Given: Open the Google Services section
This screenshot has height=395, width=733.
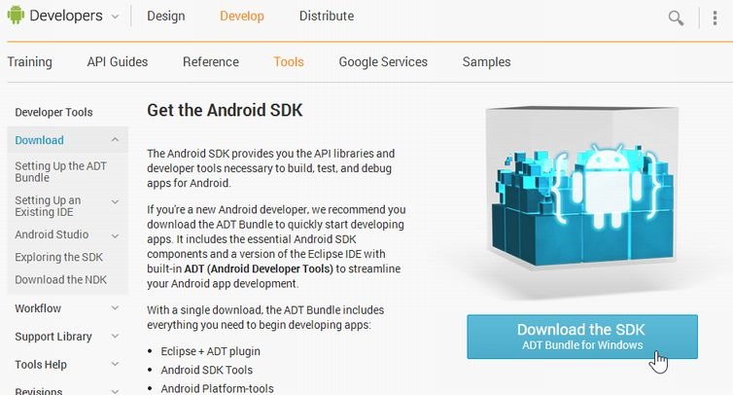Looking at the screenshot, I should (383, 61).
